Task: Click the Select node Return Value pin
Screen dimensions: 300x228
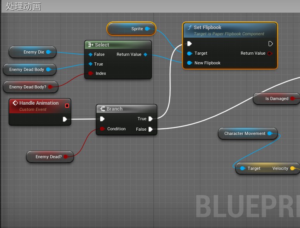Action: point(145,54)
